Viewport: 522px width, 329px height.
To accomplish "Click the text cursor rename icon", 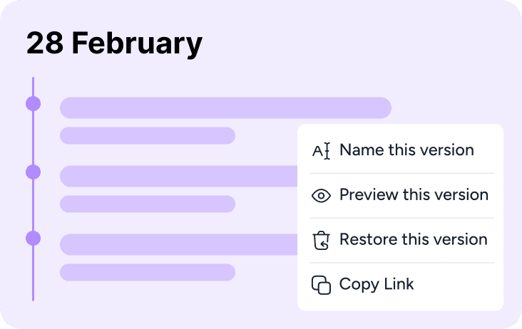I will click(321, 151).
